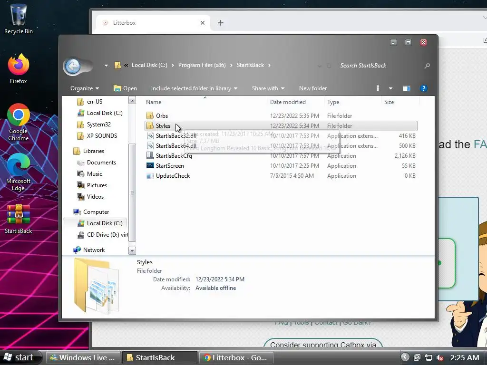Viewport: 487px width, 365px height.
Task: Expand arrow after StartIsBack breadcrumb
Action: tap(269, 65)
